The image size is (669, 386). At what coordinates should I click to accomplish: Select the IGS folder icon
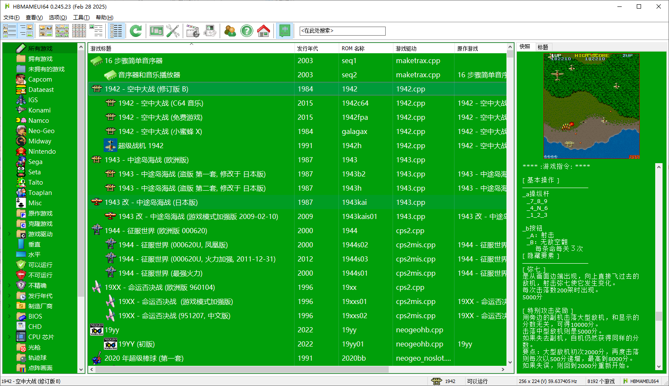[x=21, y=100]
